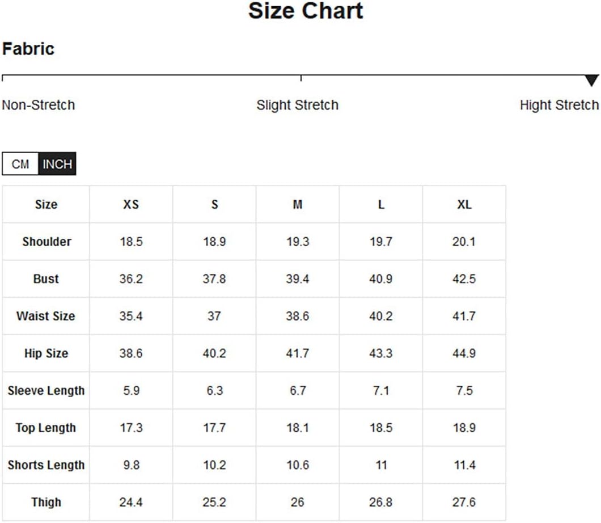
Task: Click the Sleeve Length row label
Action: [46, 390]
